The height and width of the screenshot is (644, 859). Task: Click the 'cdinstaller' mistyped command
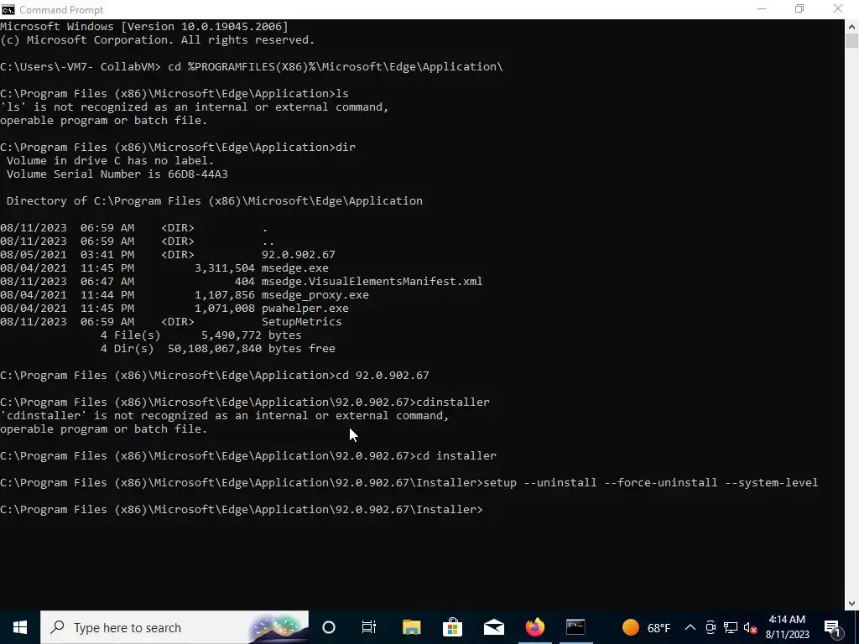(x=453, y=402)
